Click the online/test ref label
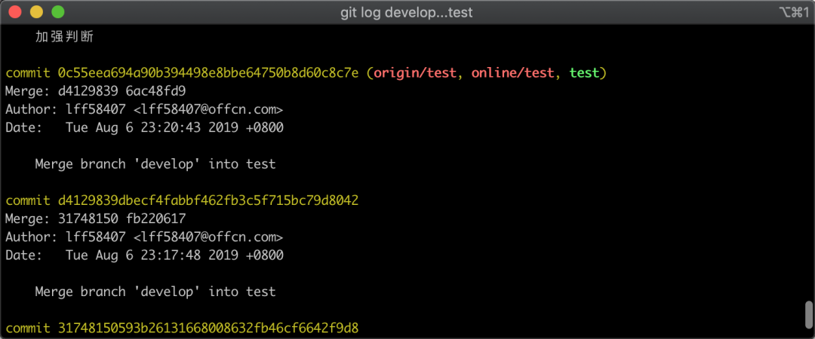The height and width of the screenshot is (339, 815). pyautogui.click(x=516, y=73)
